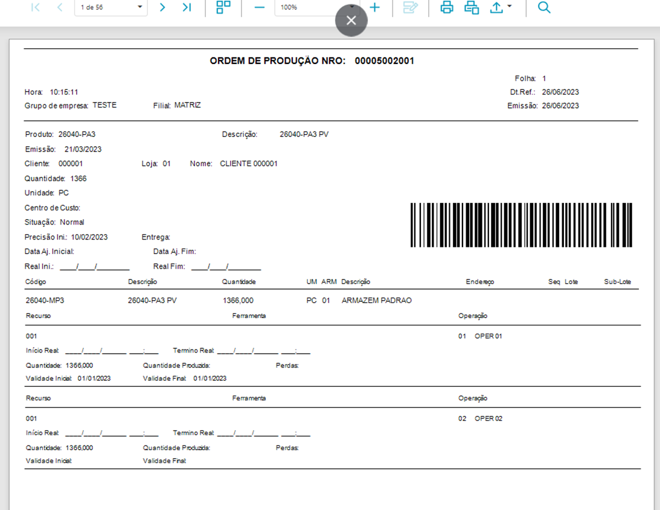Screen dimensions: 660x510
Task: Click the 'OPER 01' operation text
Action: [489, 336]
